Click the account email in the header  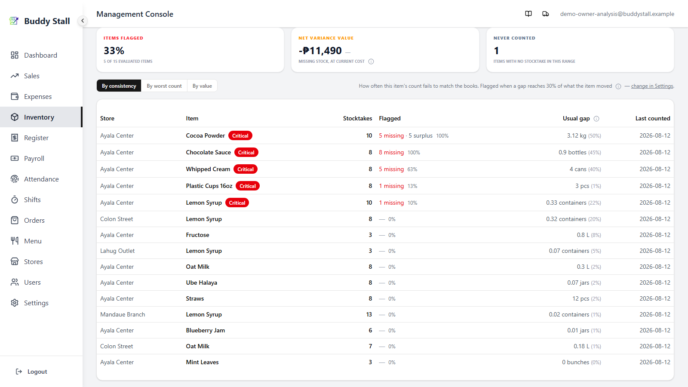(x=617, y=14)
